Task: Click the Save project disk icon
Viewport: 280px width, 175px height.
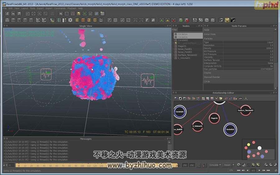Action: 19,14
